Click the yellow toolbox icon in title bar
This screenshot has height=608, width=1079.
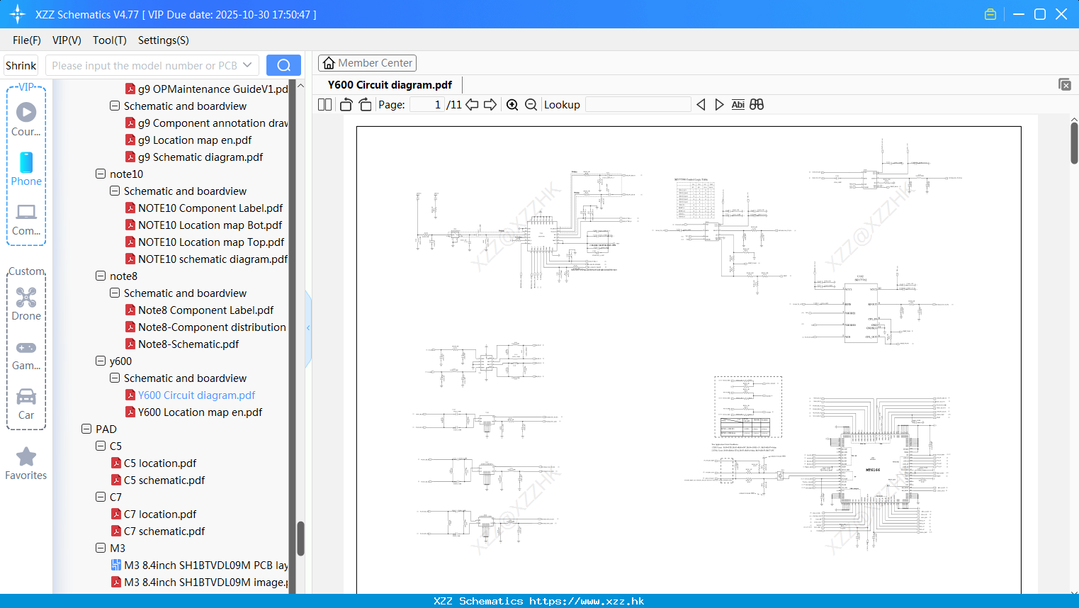(x=990, y=14)
